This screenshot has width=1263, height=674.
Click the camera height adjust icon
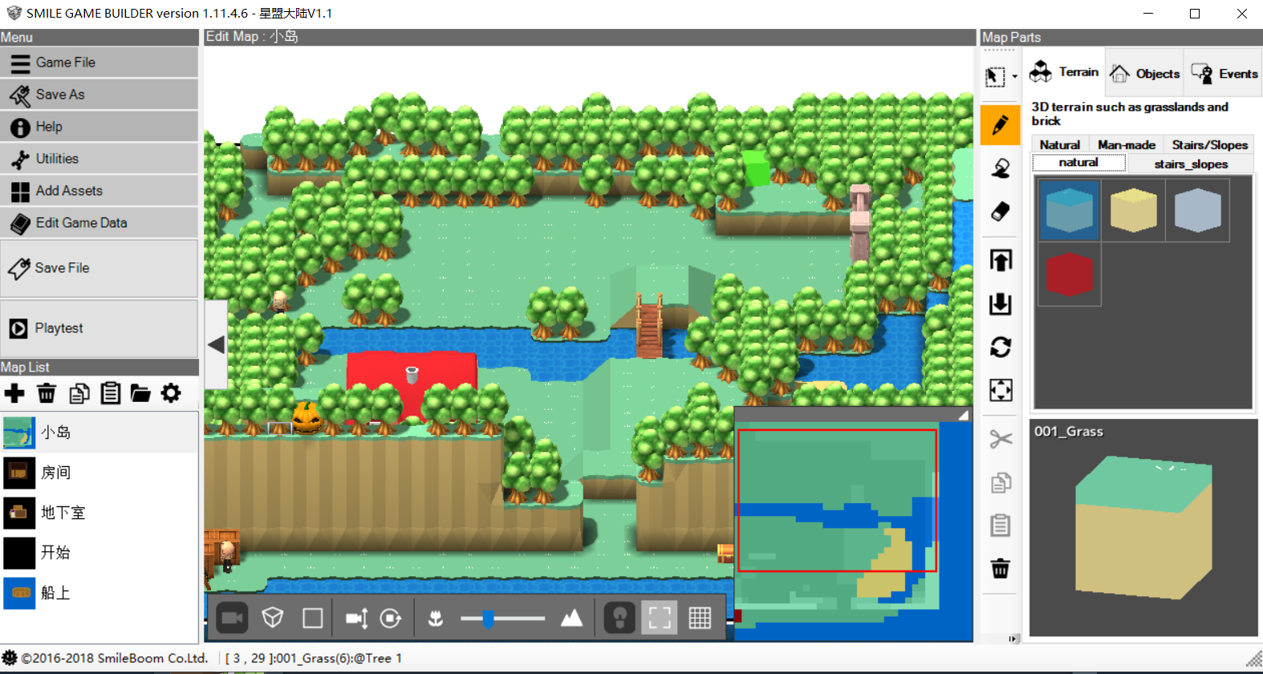click(x=356, y=617)
